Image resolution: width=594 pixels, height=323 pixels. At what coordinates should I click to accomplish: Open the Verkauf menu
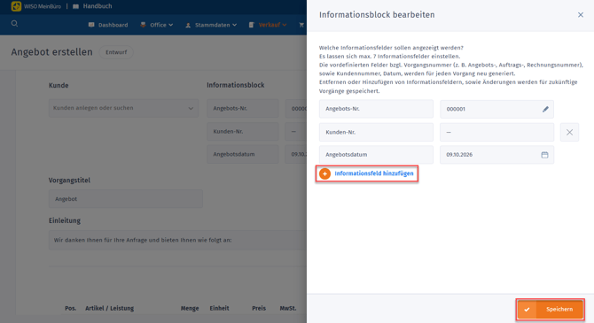click(268, 25)
